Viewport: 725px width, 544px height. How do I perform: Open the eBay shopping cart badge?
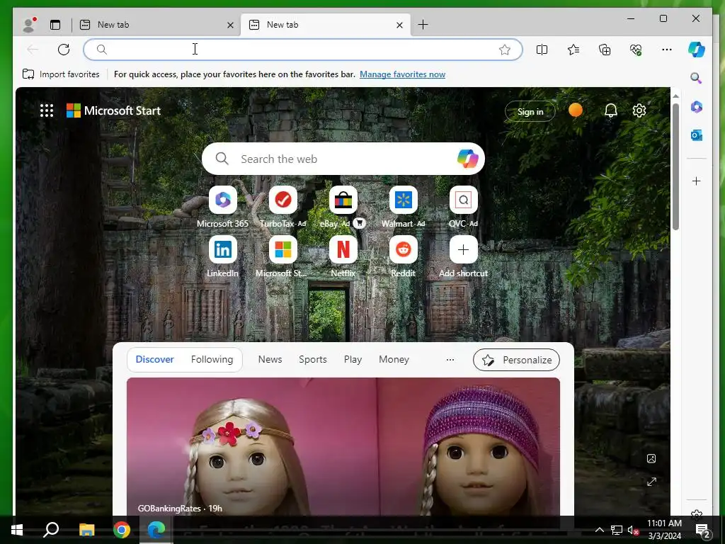tap(359, 223)
